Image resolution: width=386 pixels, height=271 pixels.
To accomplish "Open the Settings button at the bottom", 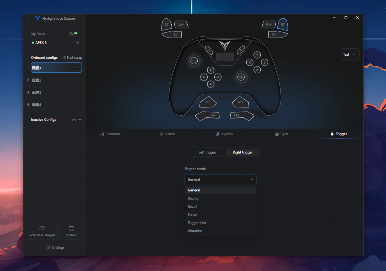I will [54, 247].
